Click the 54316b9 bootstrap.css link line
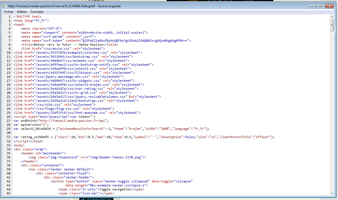This screenshot has height=200, width=338. 73,57
